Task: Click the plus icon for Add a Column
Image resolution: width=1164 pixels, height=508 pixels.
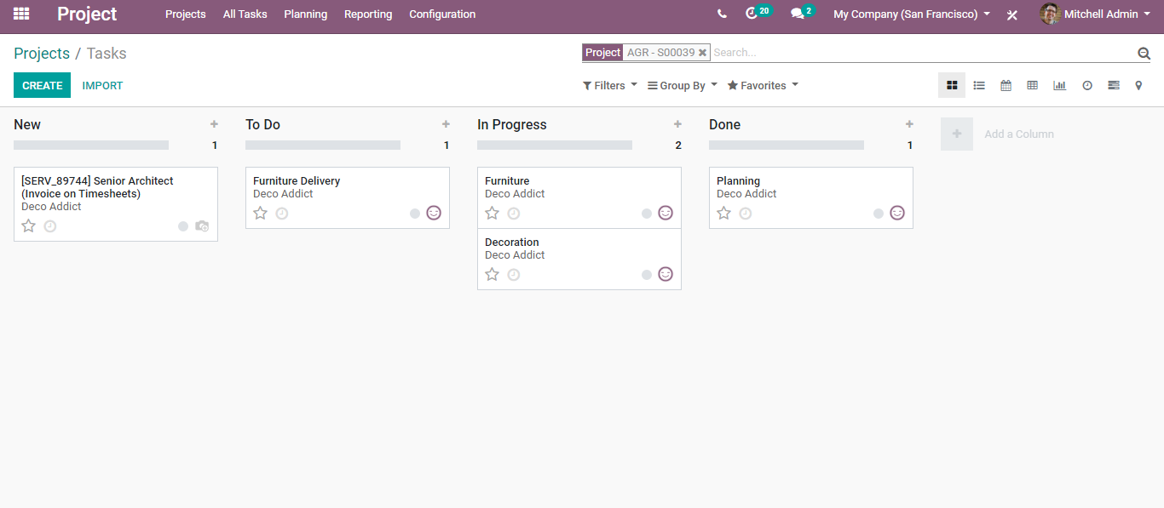Action: pyautogui.click(x=957, y=134)
